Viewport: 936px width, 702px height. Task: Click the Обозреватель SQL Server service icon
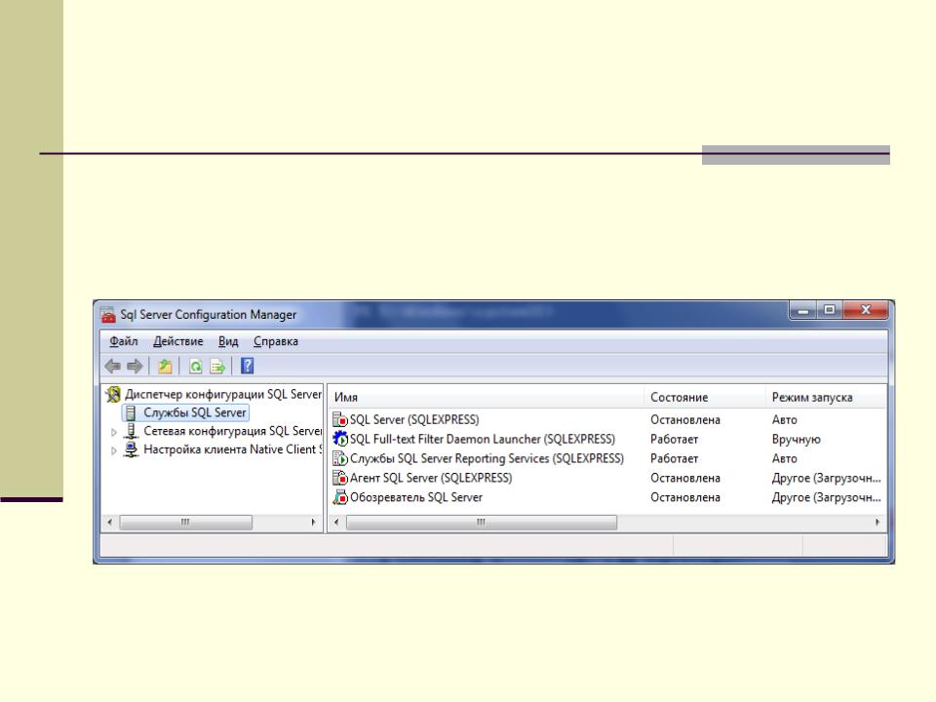coord(340,497)
